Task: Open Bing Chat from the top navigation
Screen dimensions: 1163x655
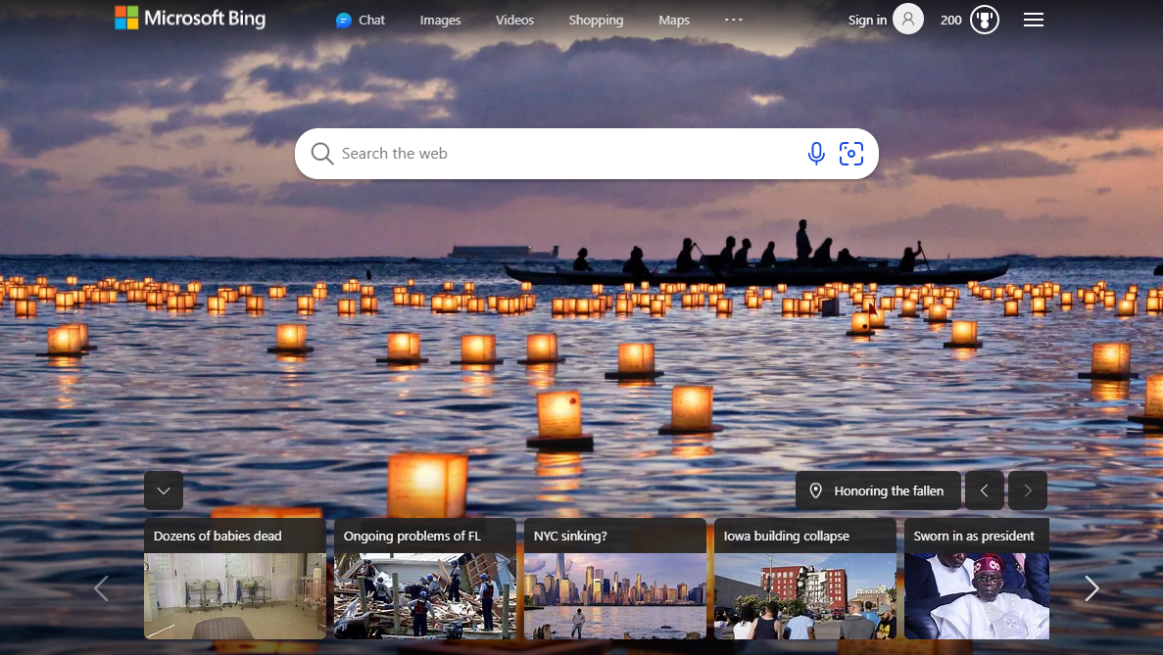Action: pyautogui.click(x=361, y=20)
